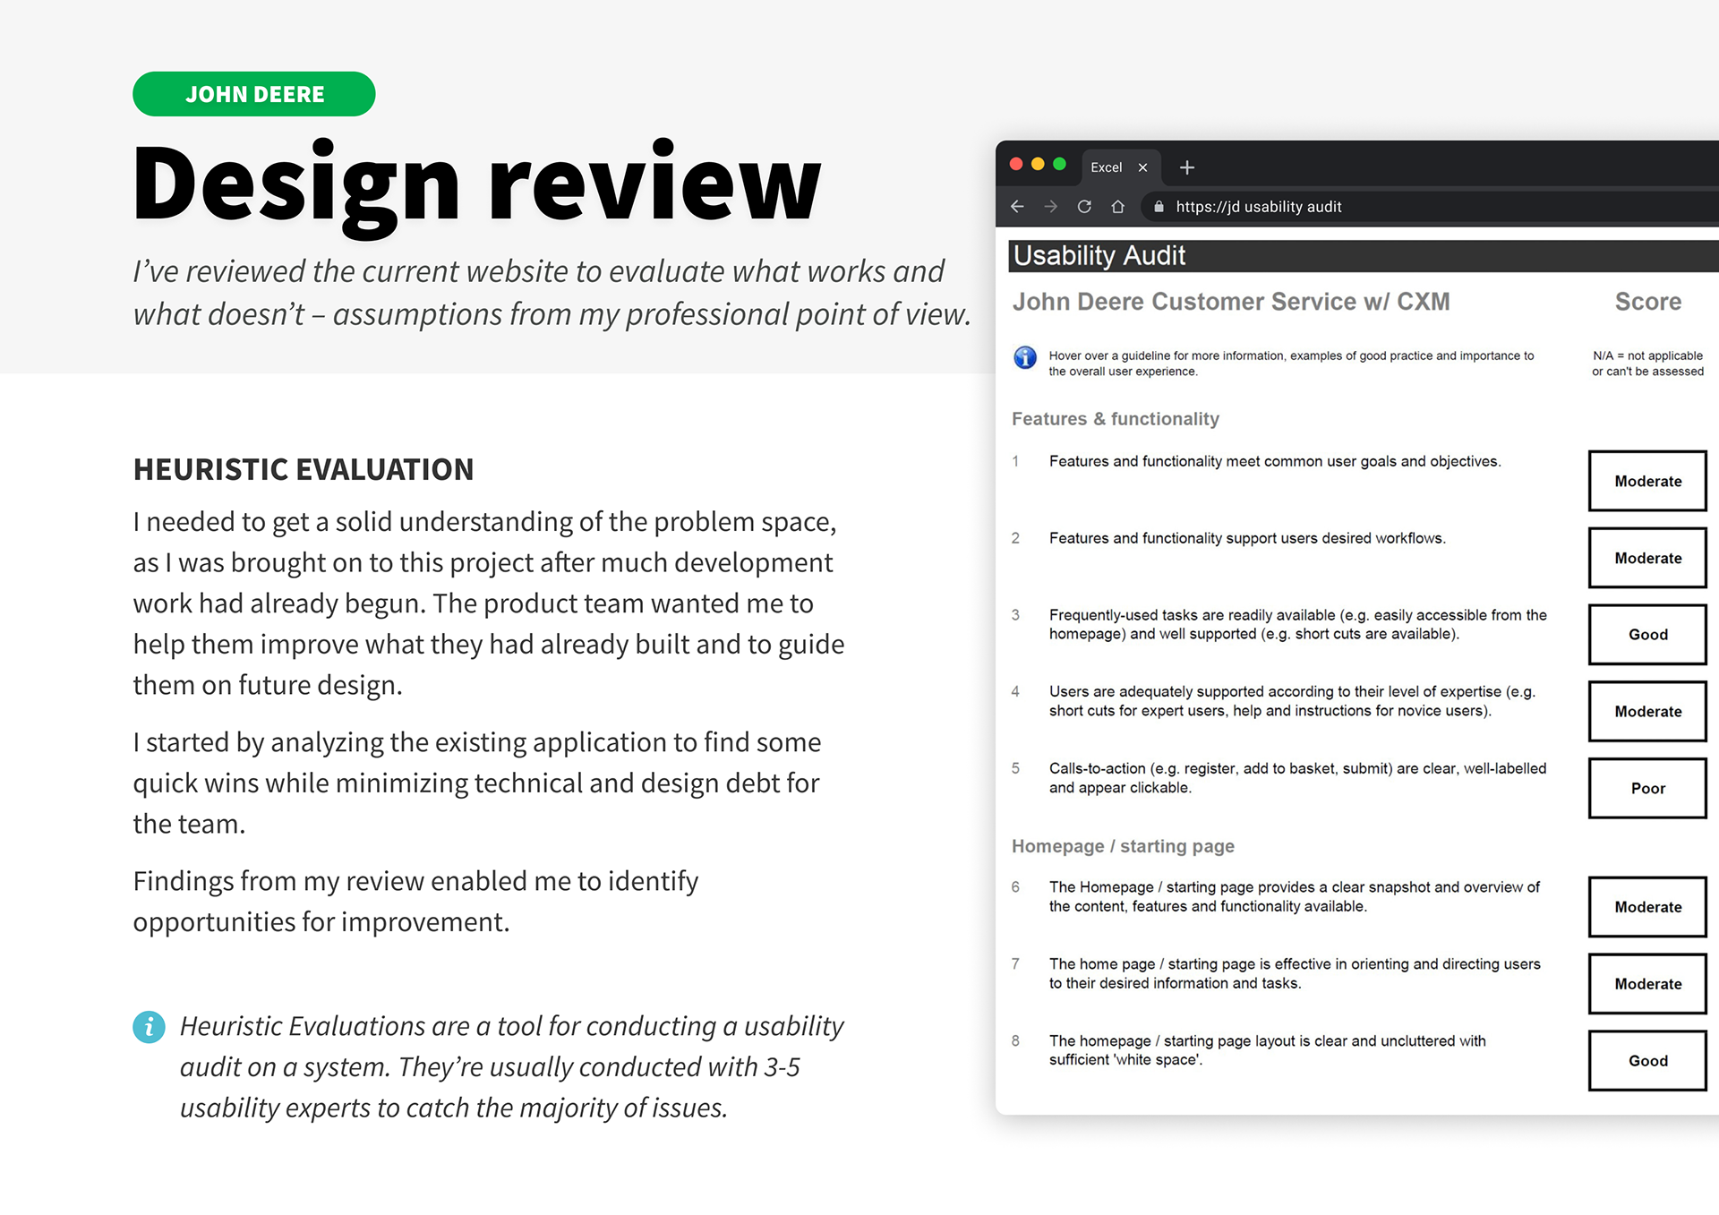Screen dimensions: 1719x1215
Task: Click the blue info icon beside hover instructions
Action: [1024, 357]
